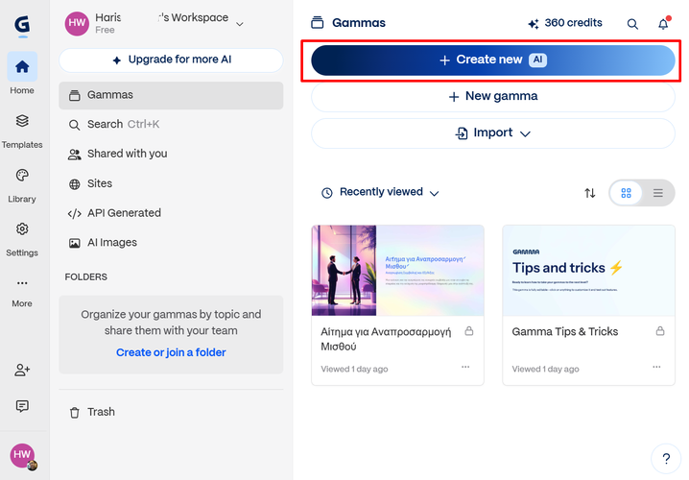The image size is (689, 480).
Task: Click the invite people icon
Action: pos(22,370)
